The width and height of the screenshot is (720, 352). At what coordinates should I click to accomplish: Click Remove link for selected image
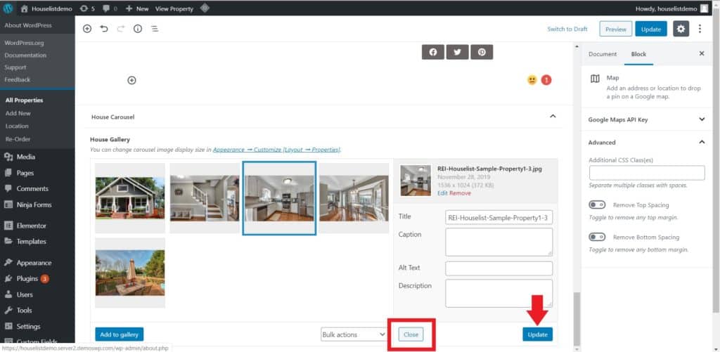pyautogui.click(x=460, y=193)
